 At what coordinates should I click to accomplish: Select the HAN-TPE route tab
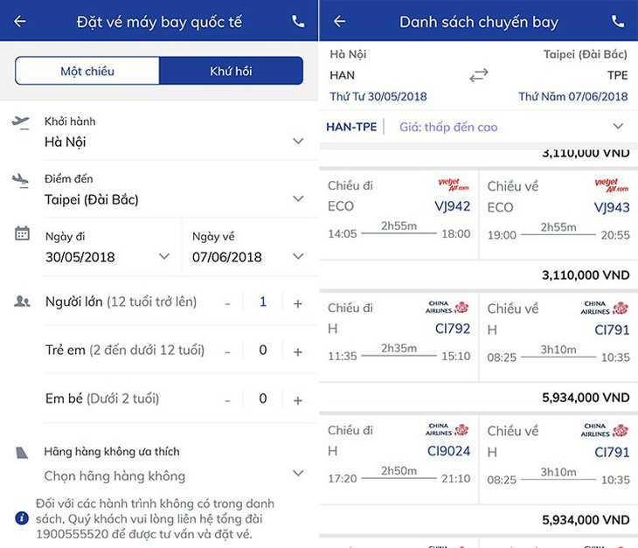351,127
